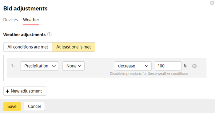Click the chevron beside None
Viewport: 215px width, 113px height.
(80, 66)
